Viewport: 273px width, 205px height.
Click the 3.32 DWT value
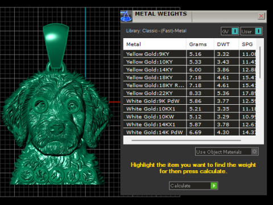[x=223, y=54]
